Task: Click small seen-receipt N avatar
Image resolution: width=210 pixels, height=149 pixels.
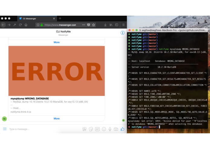Action: click(123, 120)
